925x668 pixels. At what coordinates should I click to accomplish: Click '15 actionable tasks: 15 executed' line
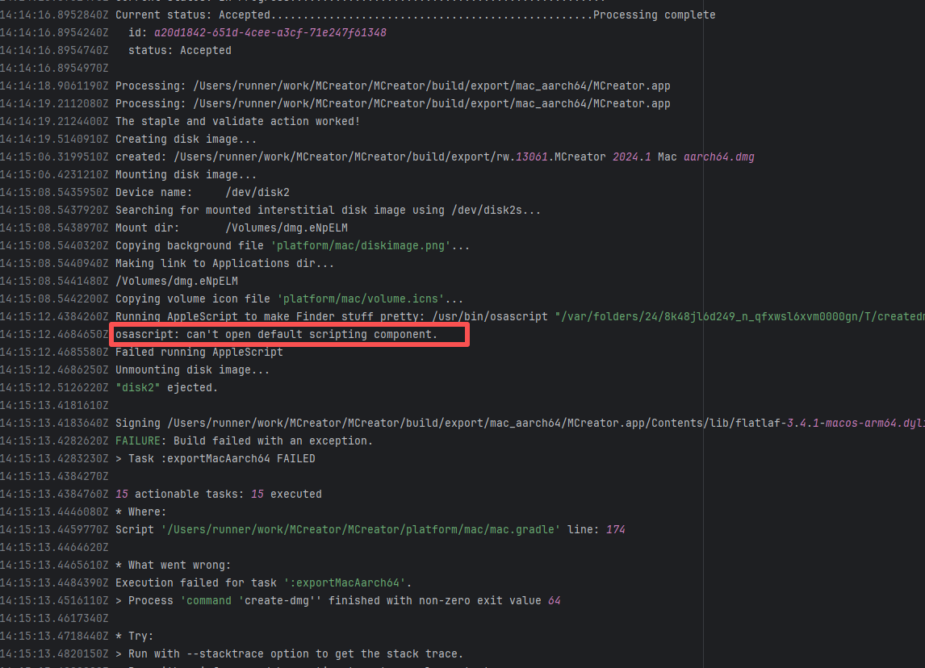pyautogui.click(x=218, y=494)
